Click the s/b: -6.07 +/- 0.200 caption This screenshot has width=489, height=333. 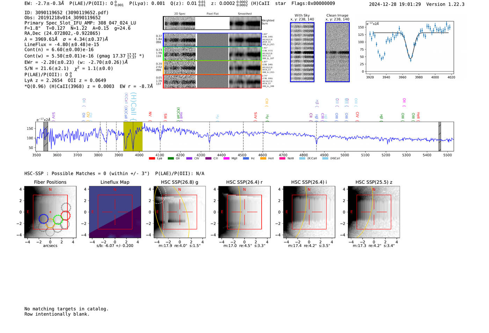pos(115,246)
